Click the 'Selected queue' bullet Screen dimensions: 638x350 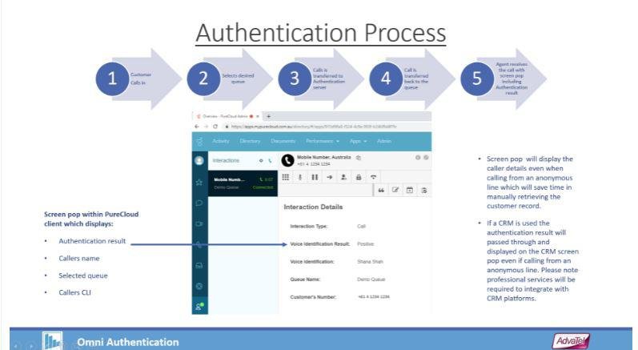tap(83, 276)
